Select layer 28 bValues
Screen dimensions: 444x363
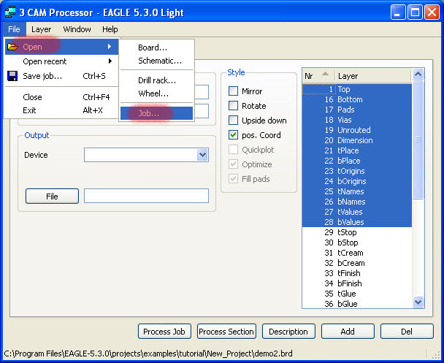[357, 222]
